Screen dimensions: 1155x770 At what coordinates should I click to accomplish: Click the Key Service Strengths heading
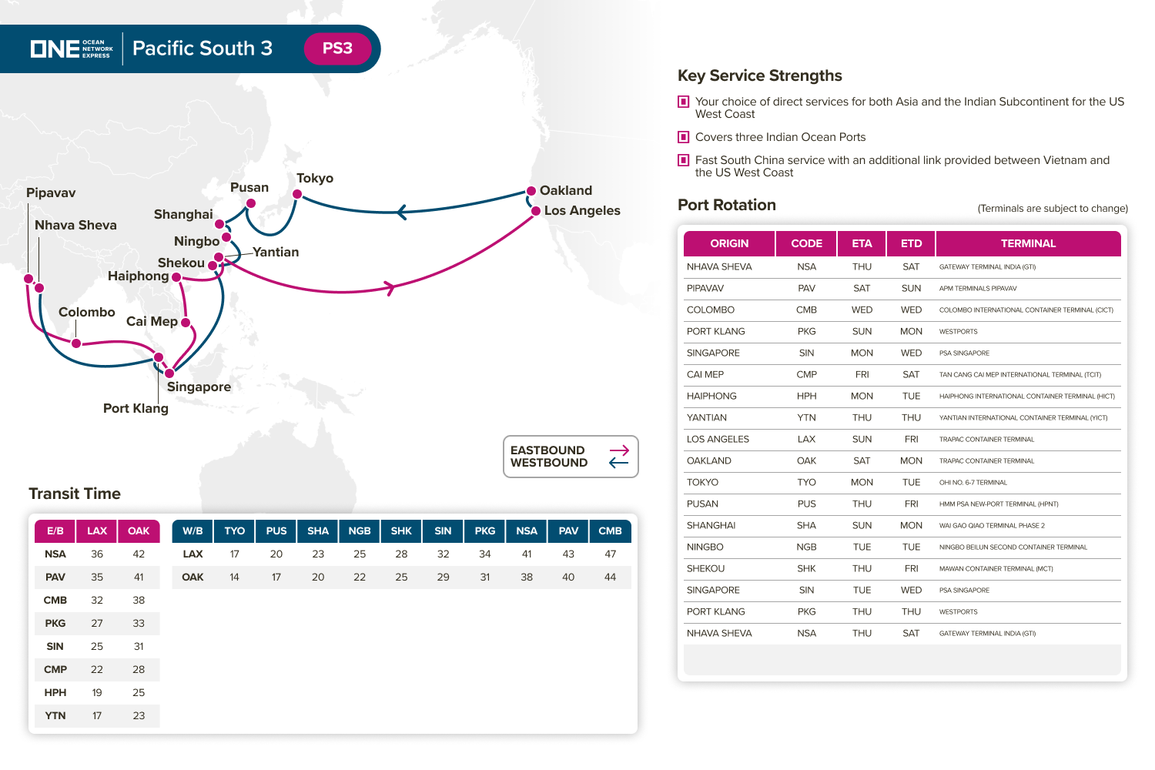759,75
